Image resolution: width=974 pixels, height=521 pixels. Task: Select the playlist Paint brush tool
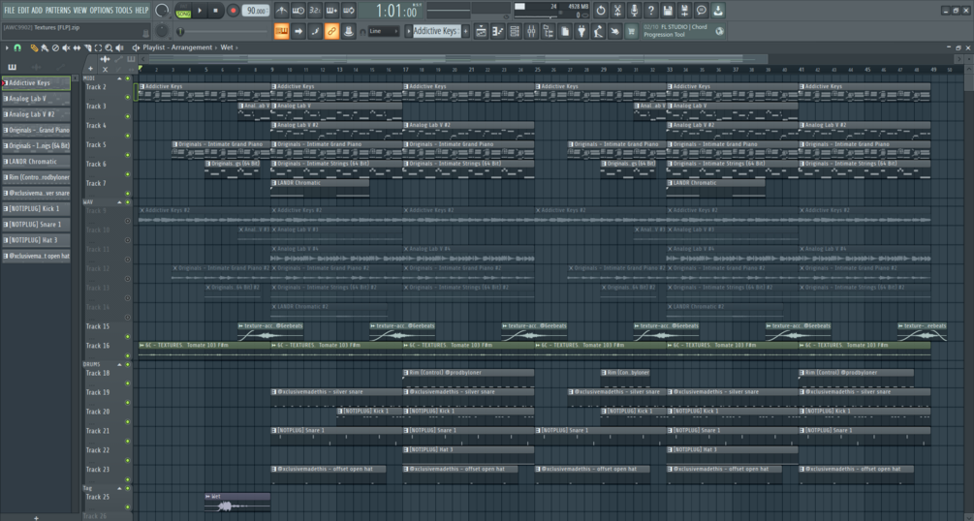tap(45, 47)
